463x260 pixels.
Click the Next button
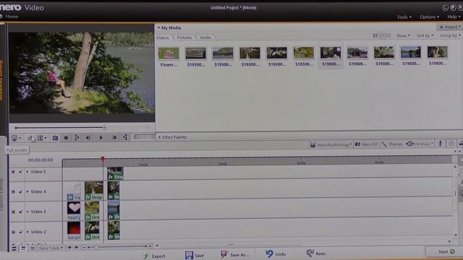444,251
